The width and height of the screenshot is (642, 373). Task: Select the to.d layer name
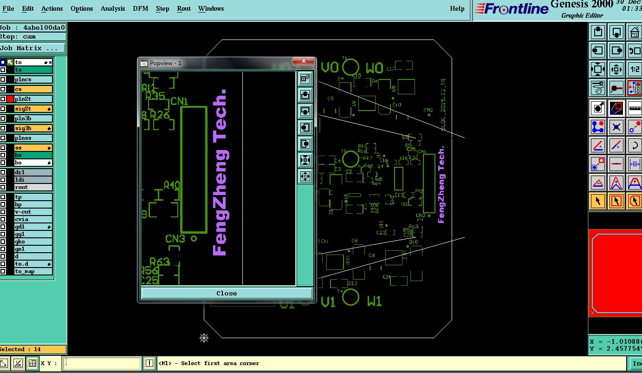pyautogui.click(x=33, y=264)
